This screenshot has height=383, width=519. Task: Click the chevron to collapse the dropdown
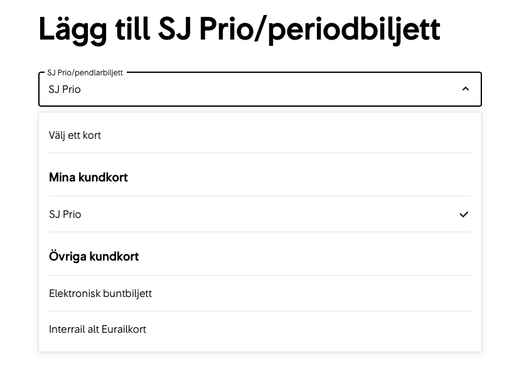click(x=465, y=89)
